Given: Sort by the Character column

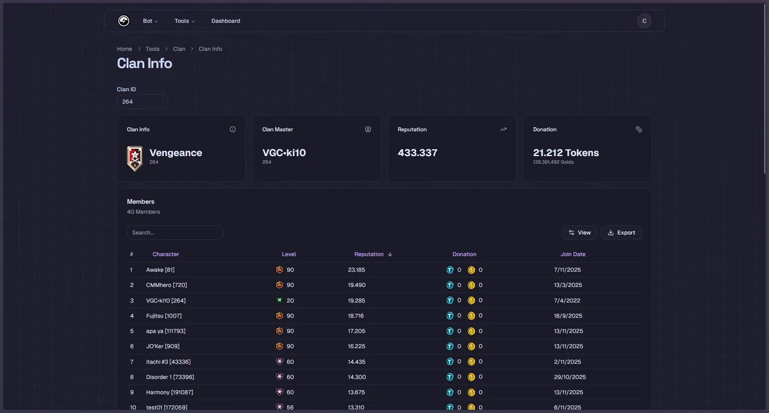Looking at the screenshot, I should [166, 255].
